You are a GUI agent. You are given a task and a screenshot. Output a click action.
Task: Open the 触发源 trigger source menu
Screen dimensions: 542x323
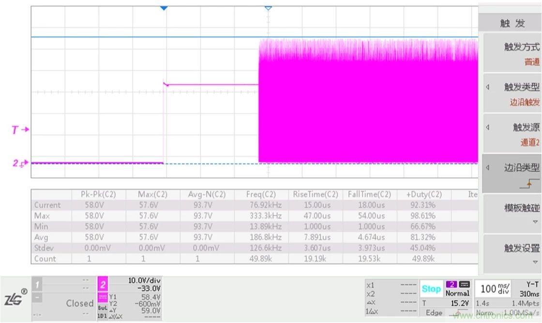[x=512, y=134]
